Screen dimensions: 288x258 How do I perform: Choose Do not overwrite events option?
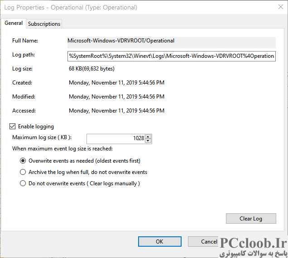coord(23,183)
